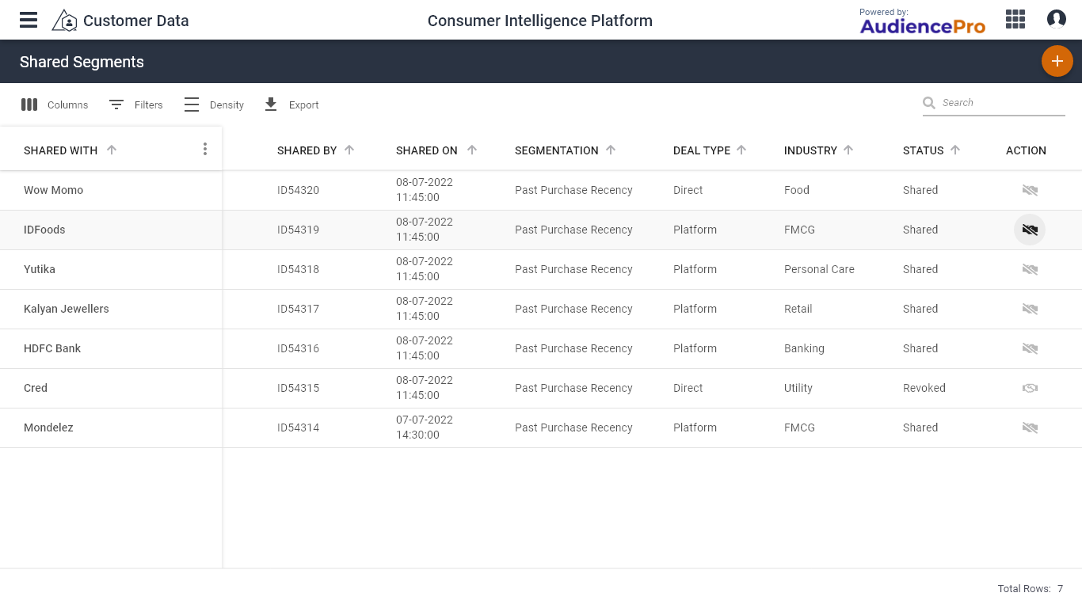Sort by the Industry arrow
1082x608 pixels.
848,150
